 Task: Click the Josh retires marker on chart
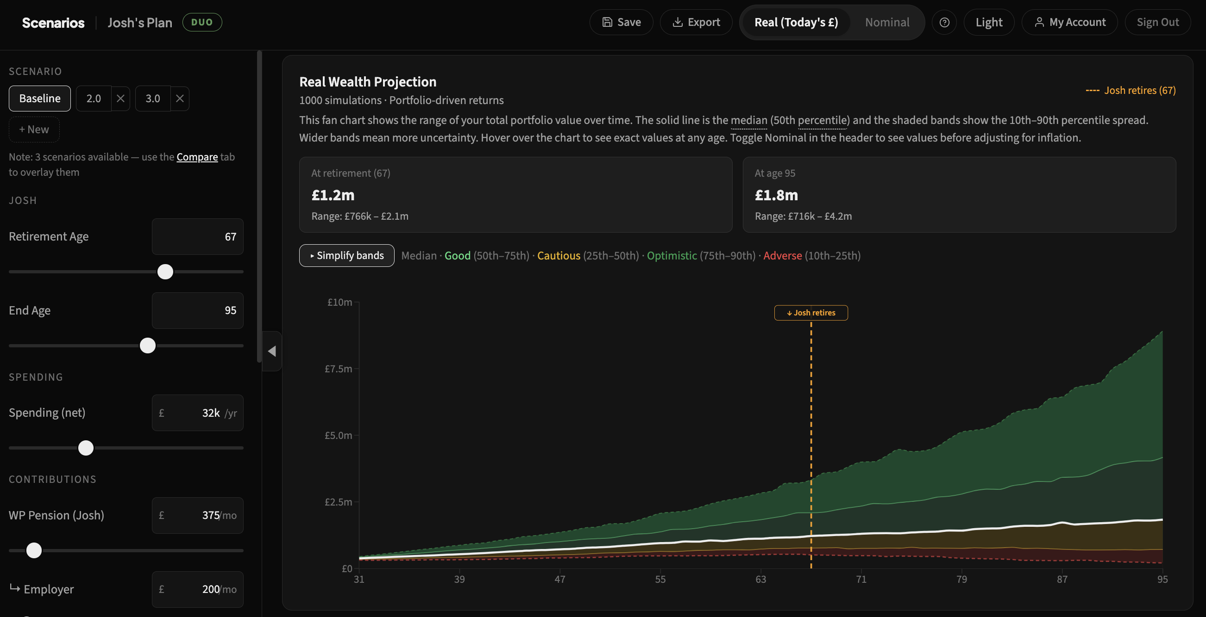pyautogui.click(x=810, y=313)
